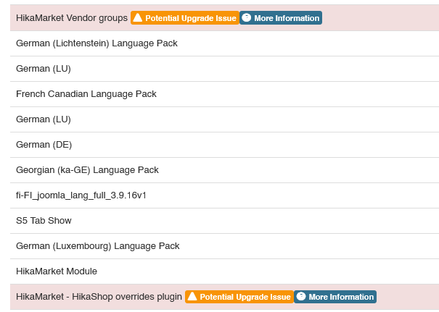Click warning triangle icon in HikaMarket Vendor groups row

click(x=137, y=17)
